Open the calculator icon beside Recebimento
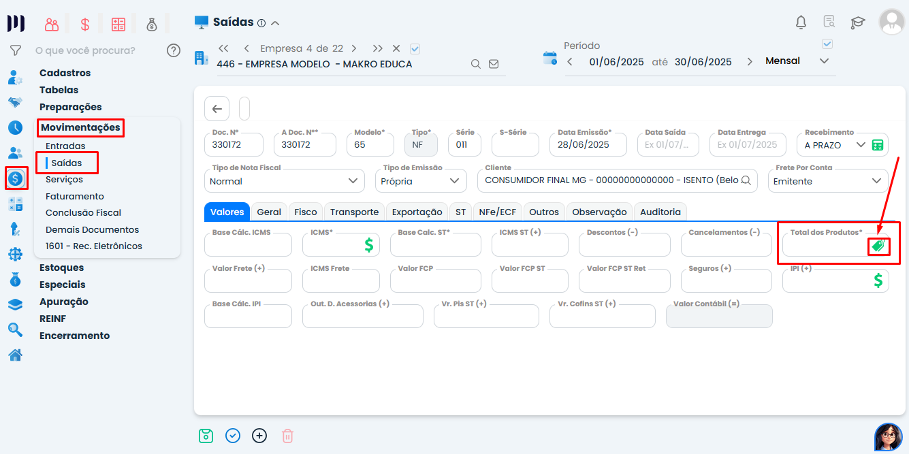 coord(878,145)
